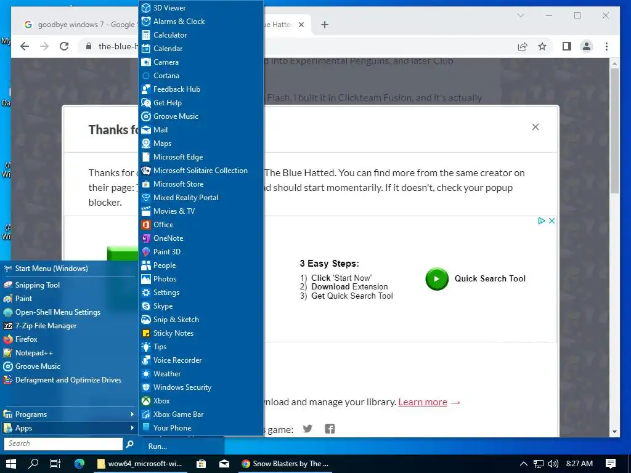Share the game on Facebook

coord(330,429)
